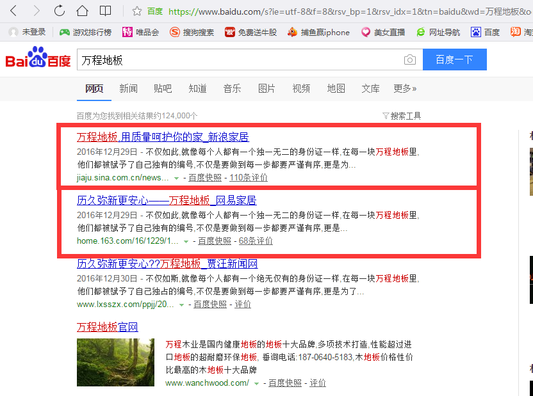The height and width of the screenshot is (396, 533).
Task: Open the 美女直播 heart bookmark icon
Action: click(366, 32)
